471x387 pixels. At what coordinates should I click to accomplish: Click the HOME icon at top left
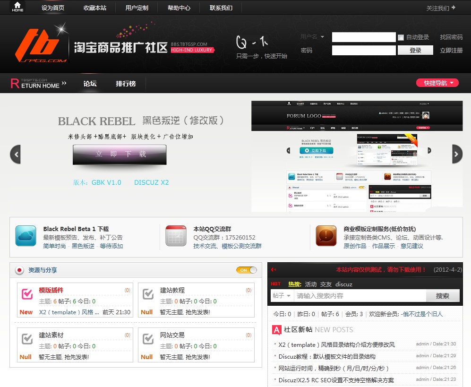(x=17, y=7)
